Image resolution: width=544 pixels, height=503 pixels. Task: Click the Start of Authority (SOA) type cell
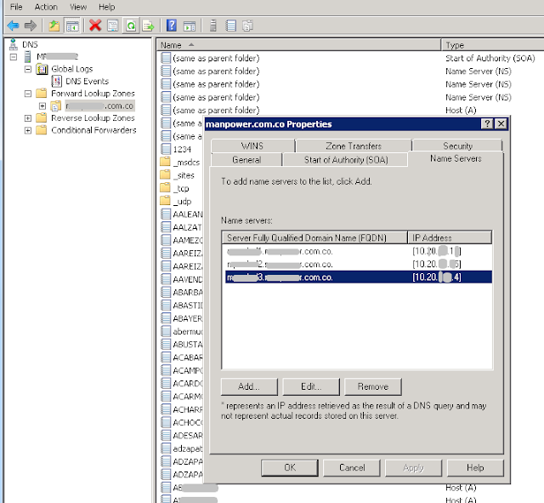coord(490,58)
